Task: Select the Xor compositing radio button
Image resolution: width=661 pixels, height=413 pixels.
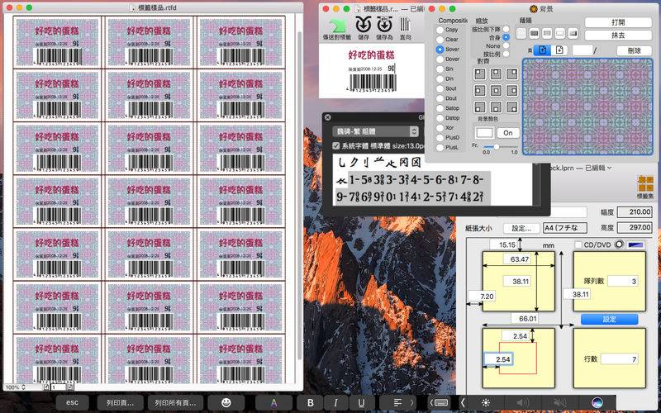Action: coord(440,128)
